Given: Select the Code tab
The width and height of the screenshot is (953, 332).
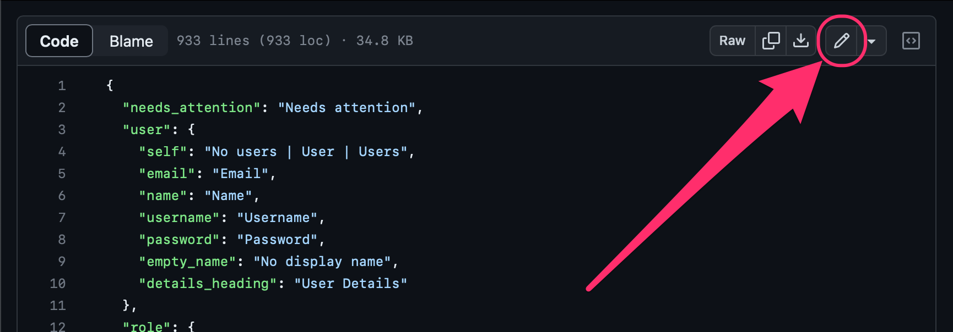Looking at the screenshot, I should pos(58,40).
